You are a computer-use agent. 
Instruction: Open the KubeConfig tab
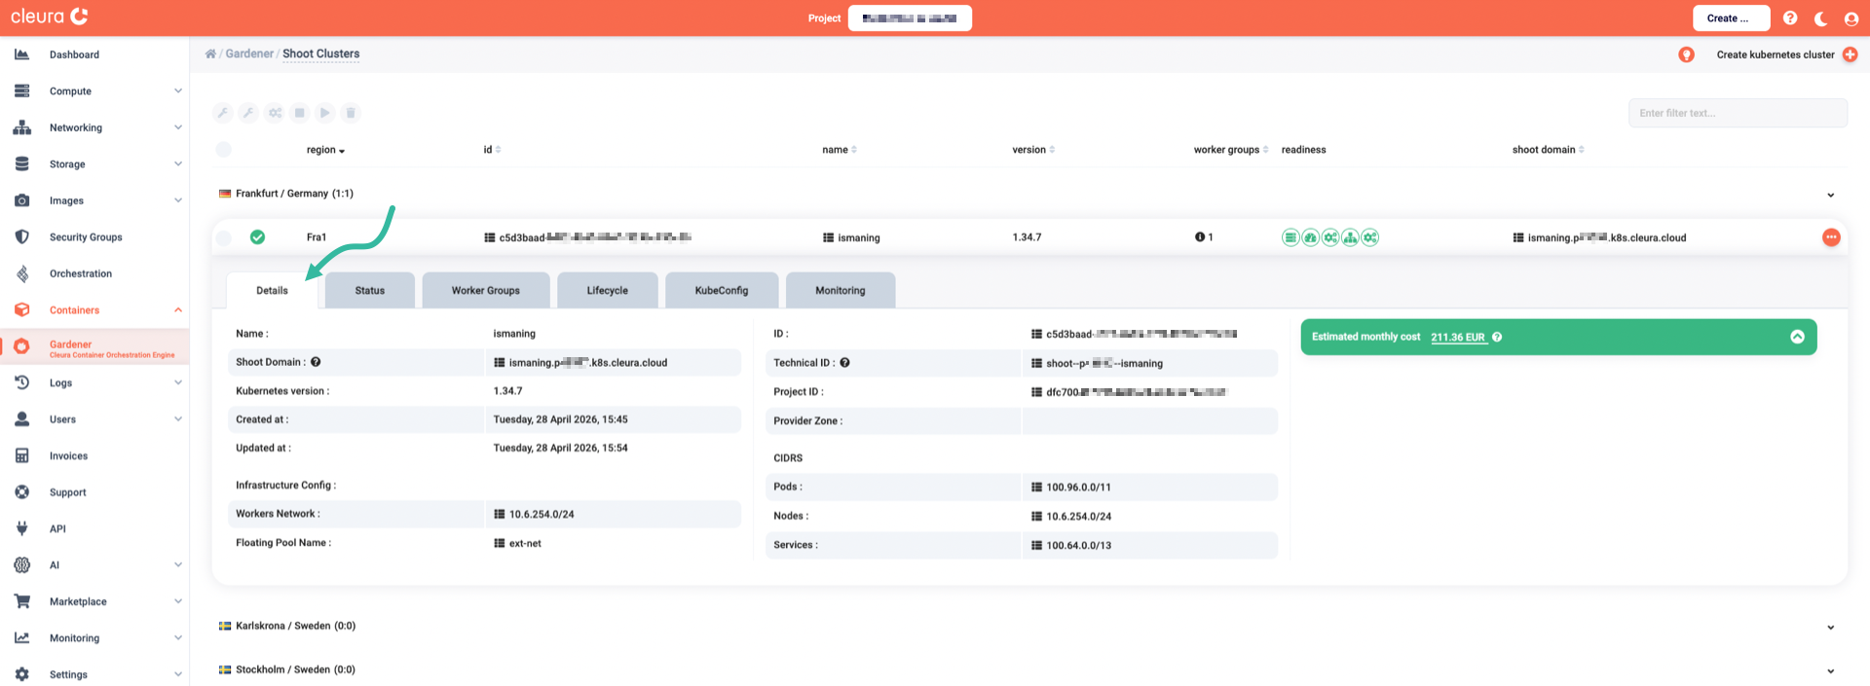722,290
